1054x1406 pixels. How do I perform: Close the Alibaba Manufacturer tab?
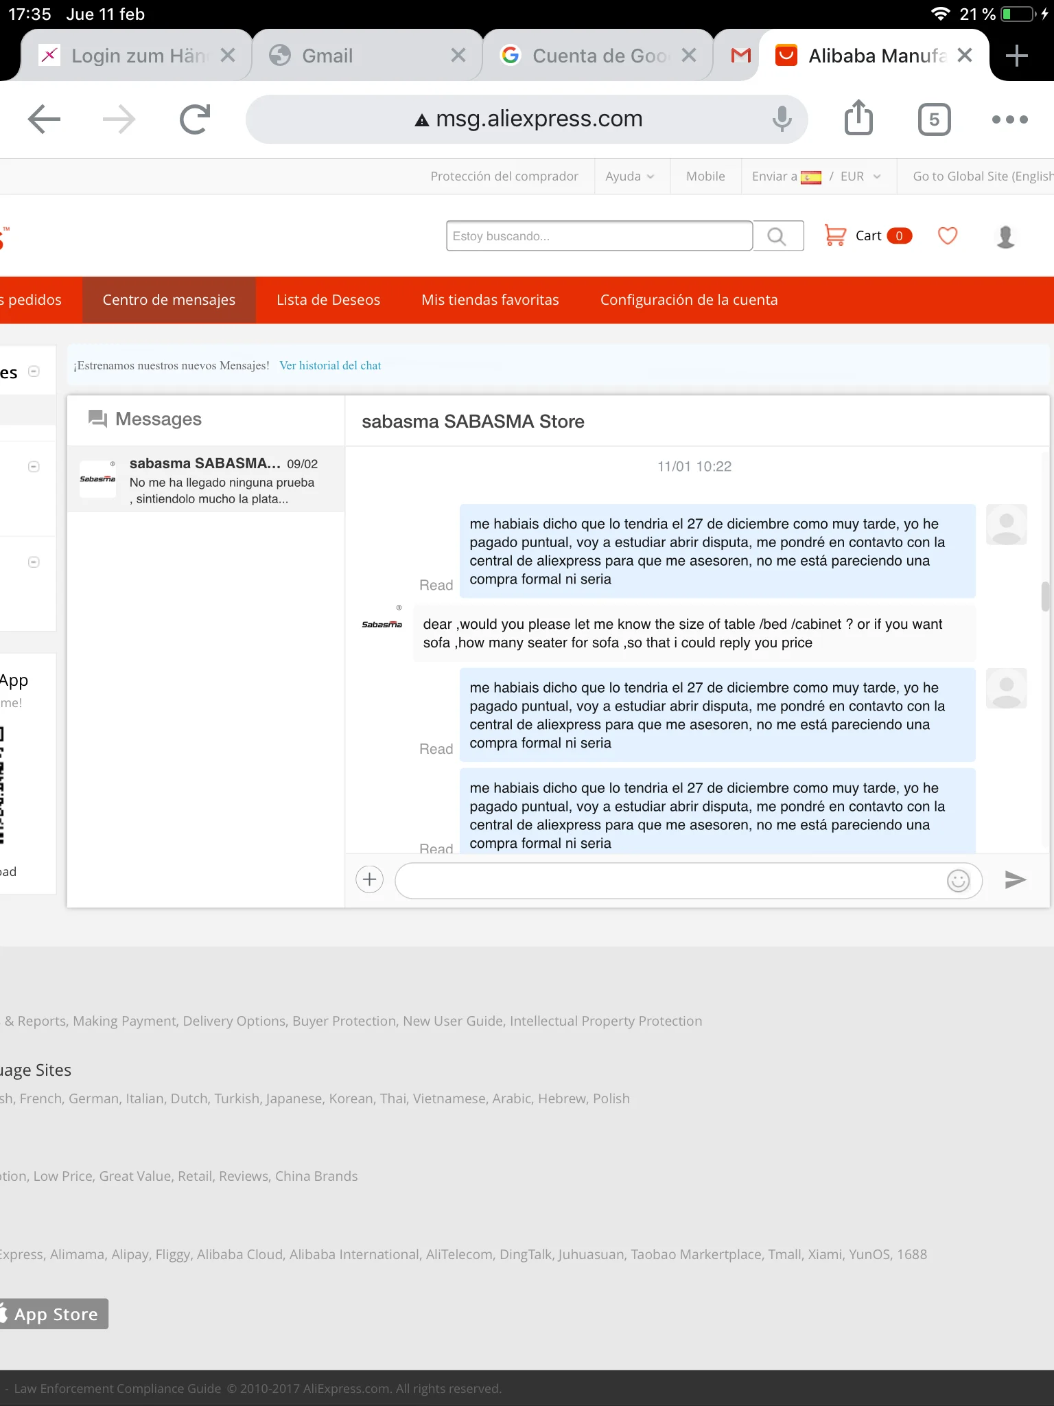(x=965, y=56)
